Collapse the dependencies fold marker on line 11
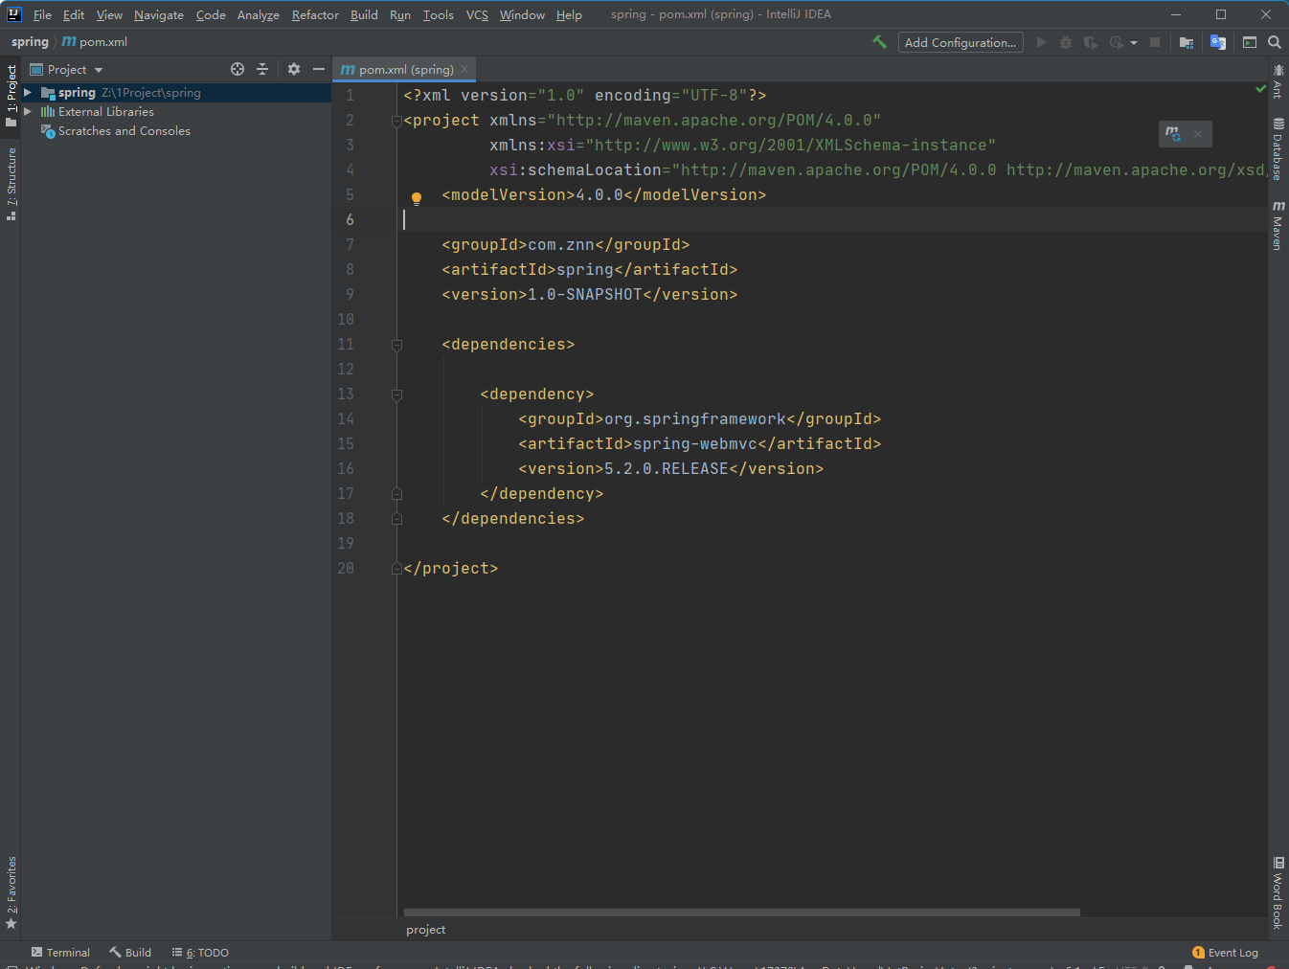This screenshot has width=1289, height=969. (396, 345)
